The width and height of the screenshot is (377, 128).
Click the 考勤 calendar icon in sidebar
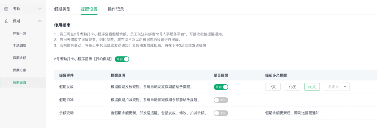click(x=6, y=9)
